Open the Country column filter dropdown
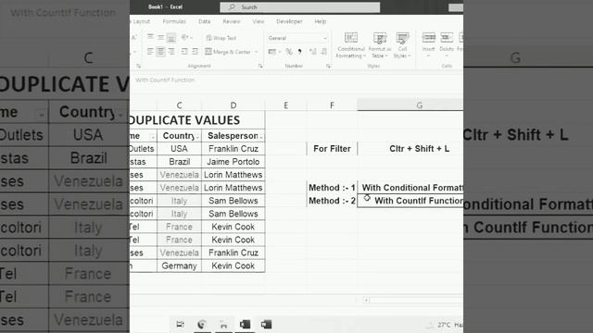Screen dimensions: 593x333 [197, 137]
